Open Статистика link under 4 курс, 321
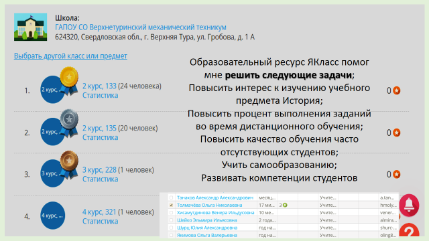 pyautogui.click(x=100, y=221)
